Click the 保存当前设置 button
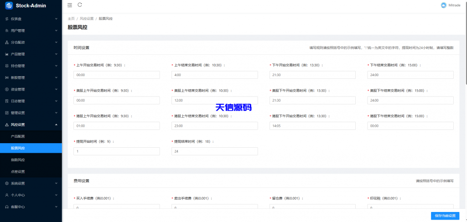Image resolution: width=467 pixels, height=222 pixels. 445,216
